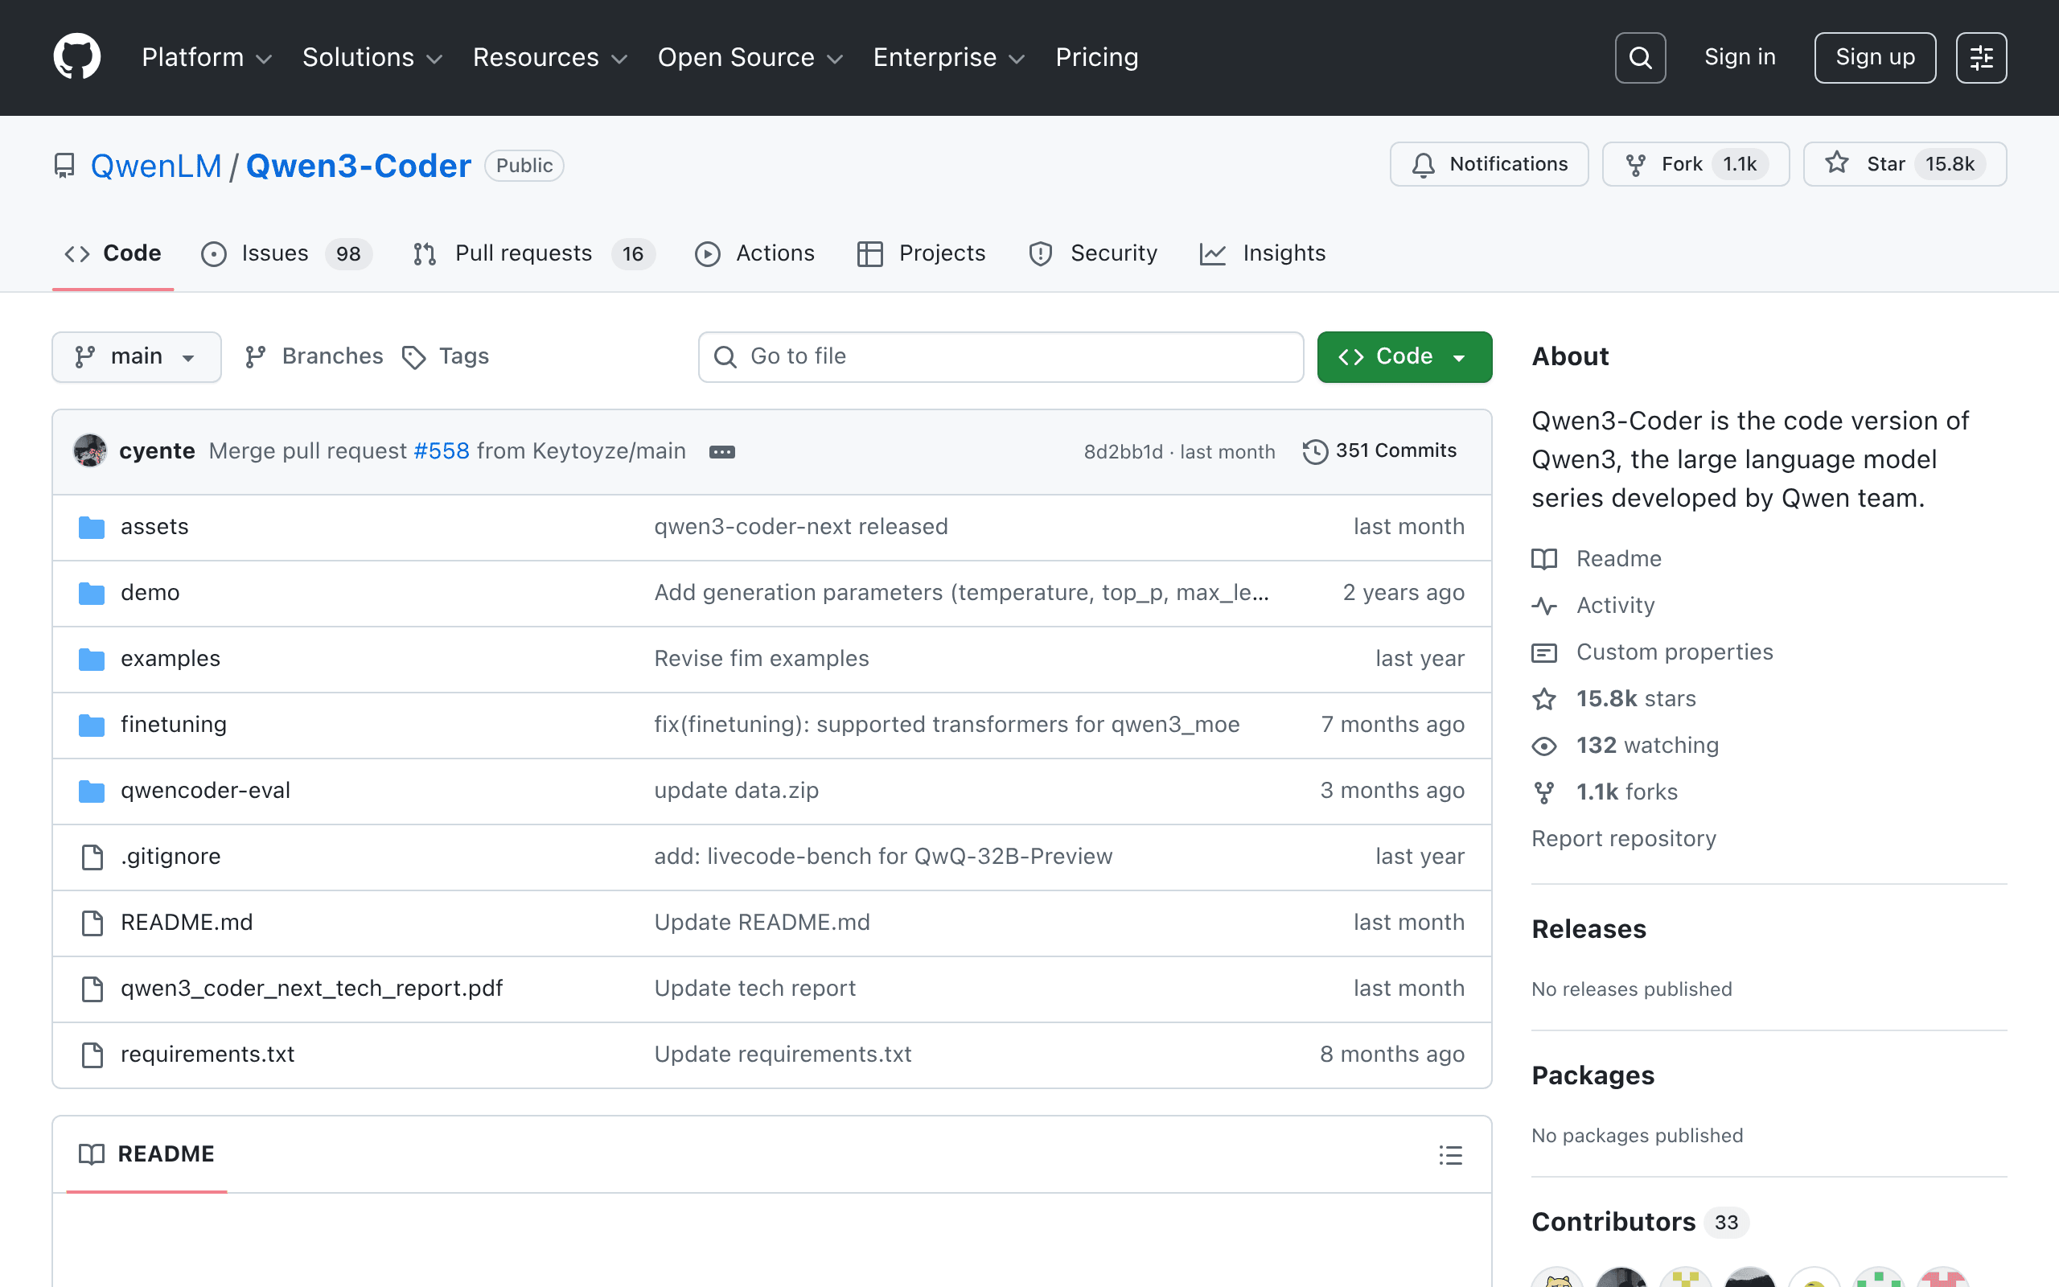This screenshot has width=2059, height=1287.
Task: Switch to the Security tab
Action: [1092, 253]
